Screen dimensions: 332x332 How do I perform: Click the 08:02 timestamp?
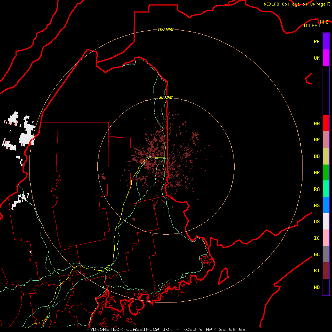(x=237, y=329)
